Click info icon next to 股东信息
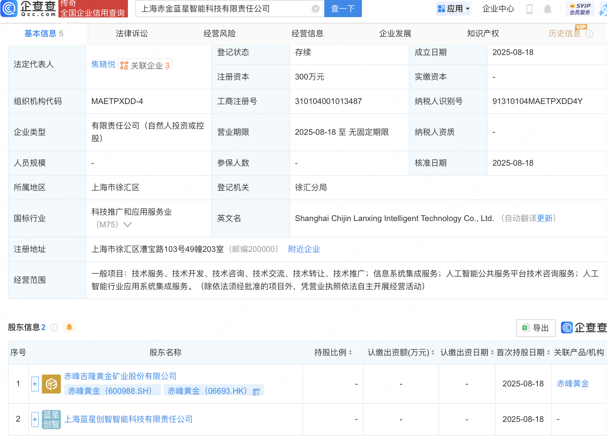 tap(54, 327)
